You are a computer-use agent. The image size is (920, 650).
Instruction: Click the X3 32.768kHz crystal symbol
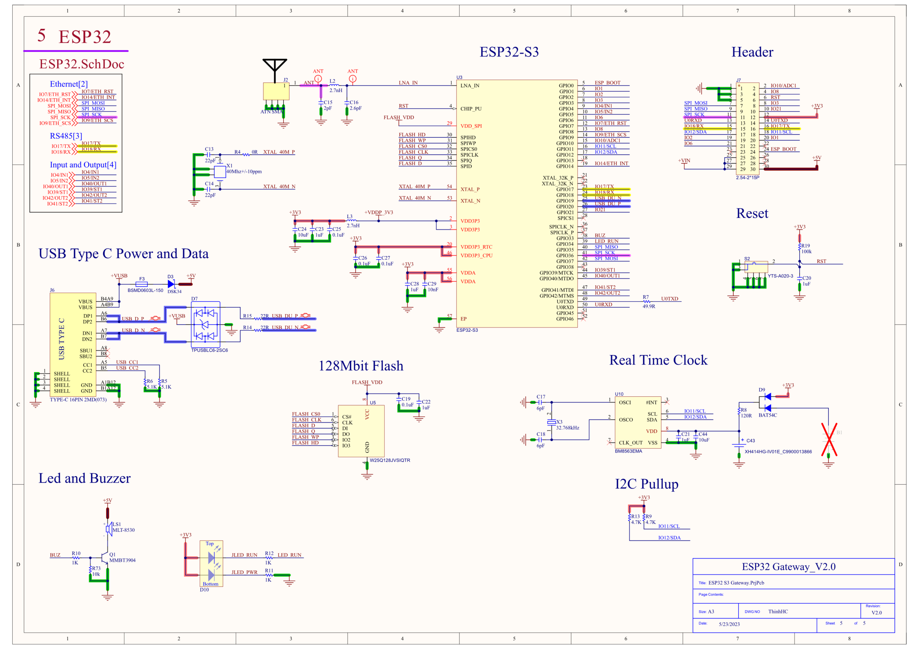(x=552, y=422)
